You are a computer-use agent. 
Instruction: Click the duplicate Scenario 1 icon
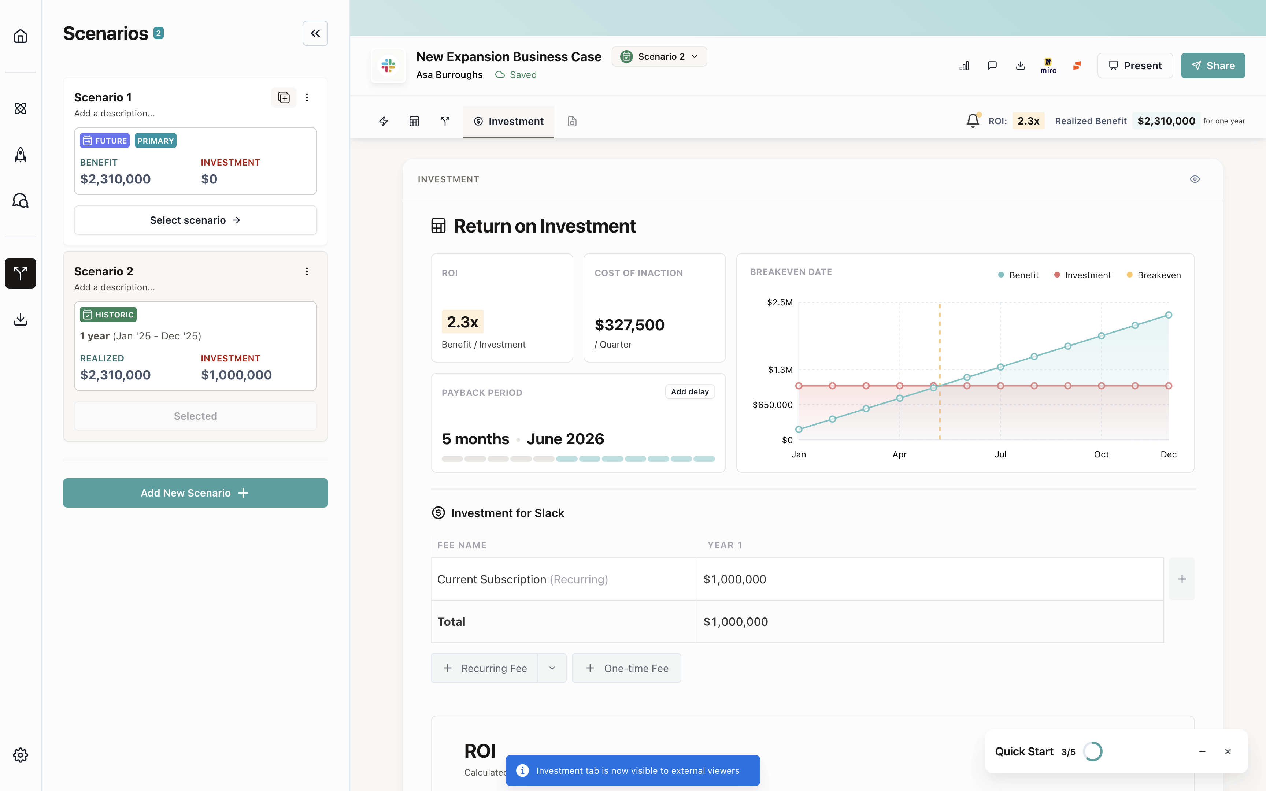click(x=284, y=97)
